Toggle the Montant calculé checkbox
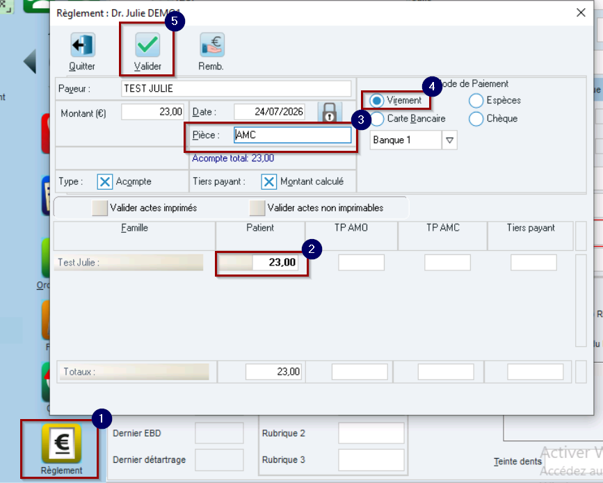 point(269,181)
